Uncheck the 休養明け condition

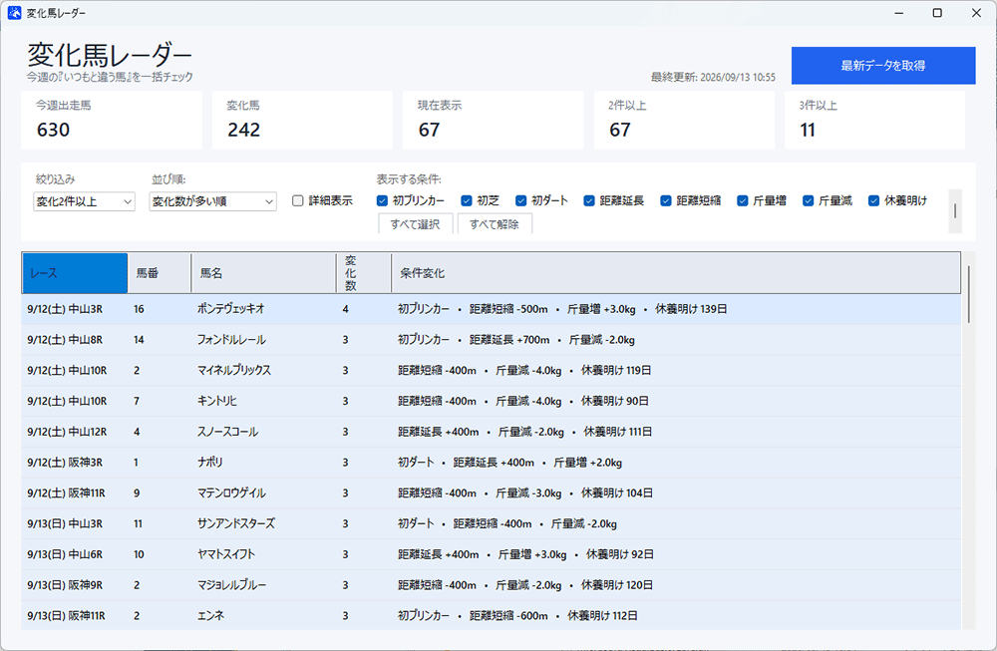[873, 201]
